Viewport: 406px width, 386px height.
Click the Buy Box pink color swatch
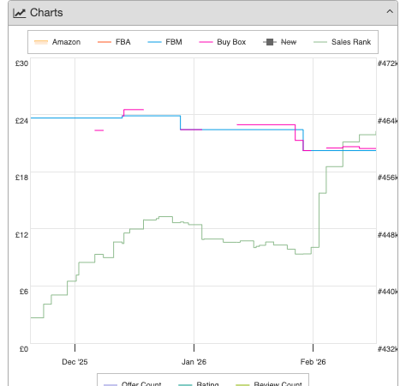pos(206,42)
